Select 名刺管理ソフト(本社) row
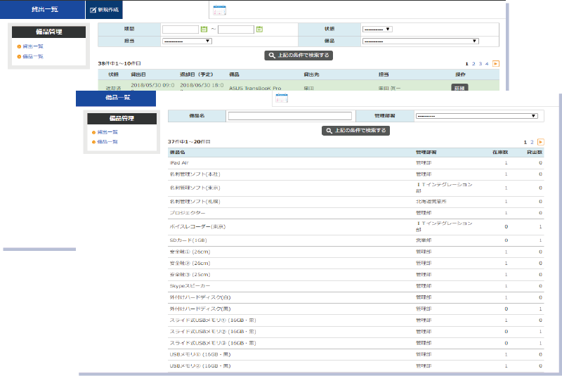Screen dimensions: 562x376 coord(356,174)
